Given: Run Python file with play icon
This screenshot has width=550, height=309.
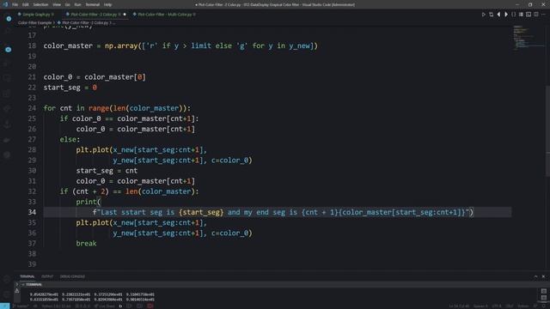Looking at the screenshot, I should point(483,15).
